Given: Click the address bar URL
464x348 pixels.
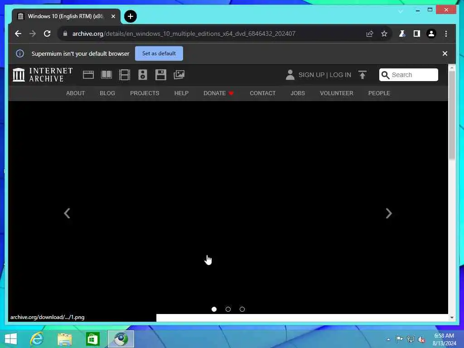Looking at the screenshot, I should (184, 34).
